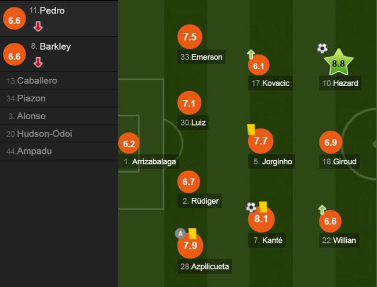
Task: Click the goal ball icon beside Kanté
Action: [251, 207]
